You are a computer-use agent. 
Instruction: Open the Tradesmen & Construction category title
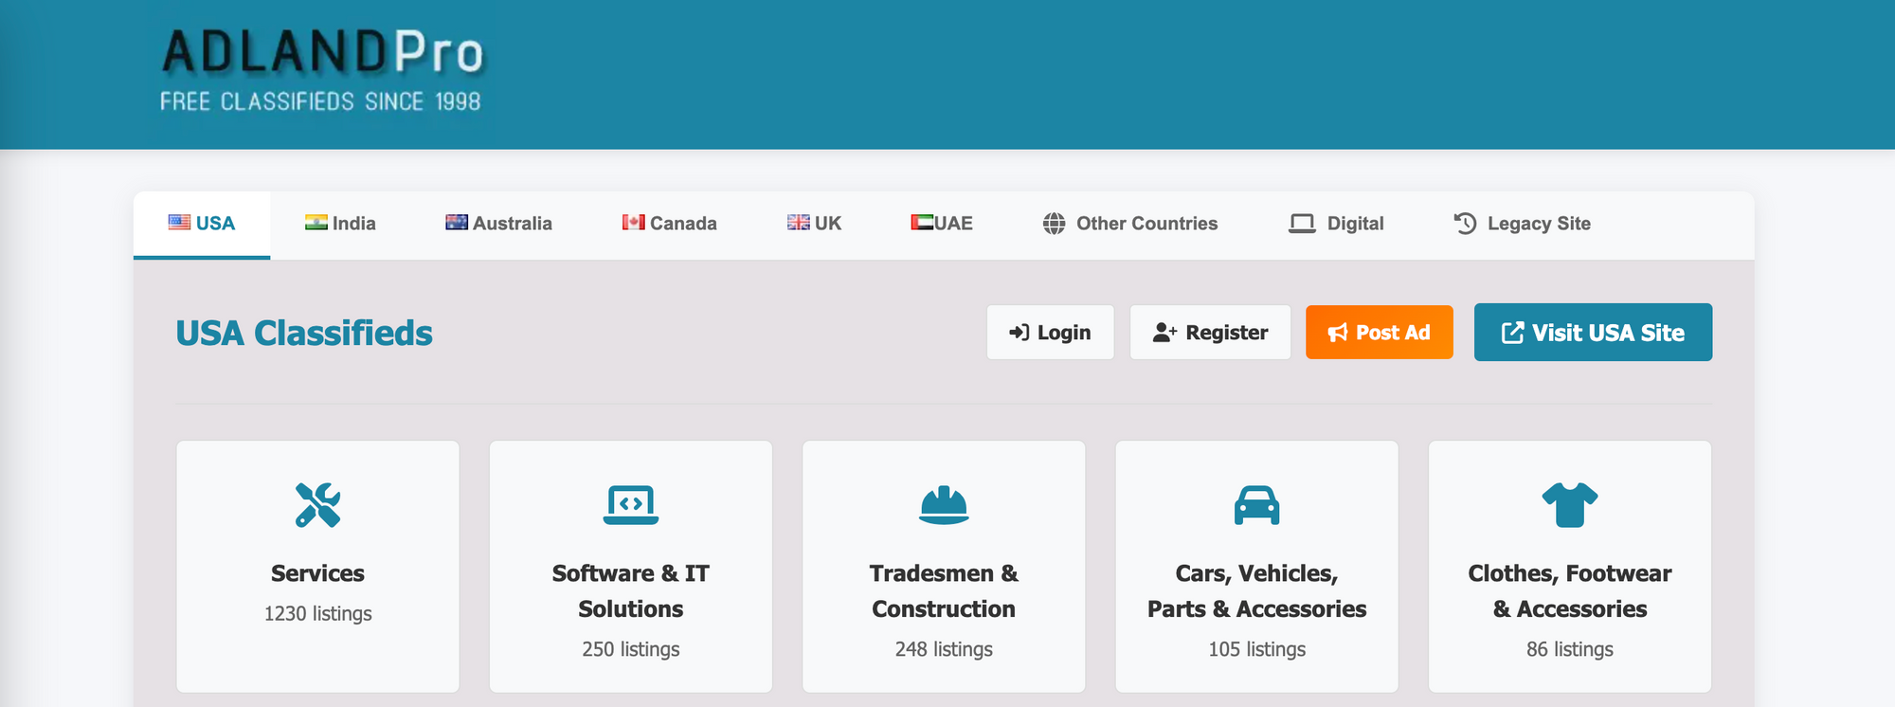944,591
